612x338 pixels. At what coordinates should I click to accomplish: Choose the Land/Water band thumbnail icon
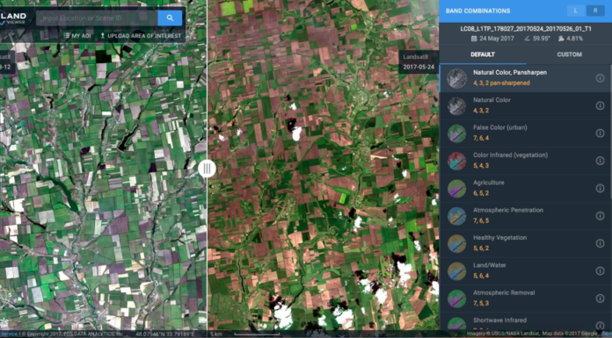(456, 271)
